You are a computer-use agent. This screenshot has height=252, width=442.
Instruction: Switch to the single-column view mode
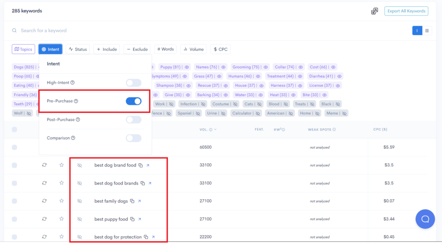point(417,31)
